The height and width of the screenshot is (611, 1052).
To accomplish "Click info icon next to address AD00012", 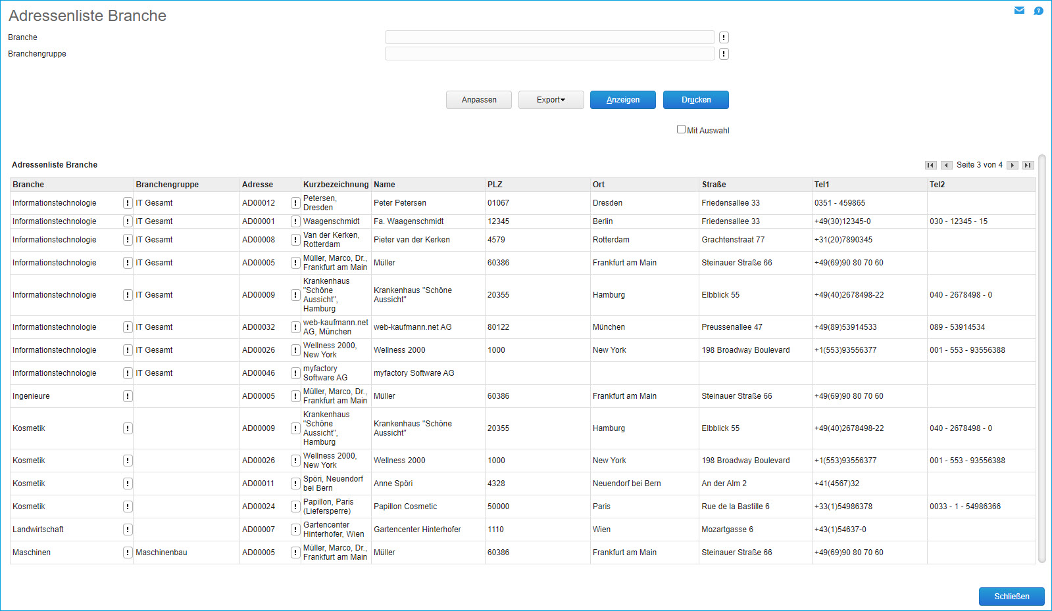I will [x=295, y=203].
